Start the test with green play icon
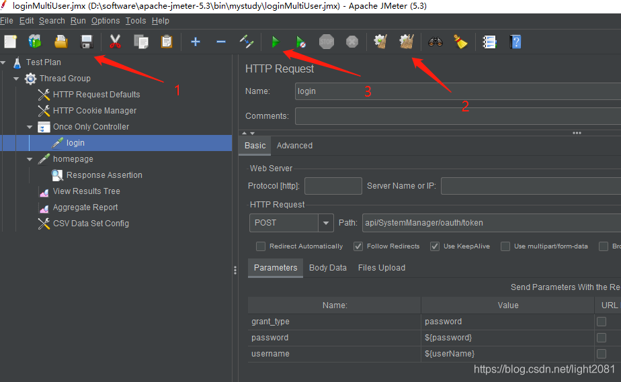 (276, 42)
